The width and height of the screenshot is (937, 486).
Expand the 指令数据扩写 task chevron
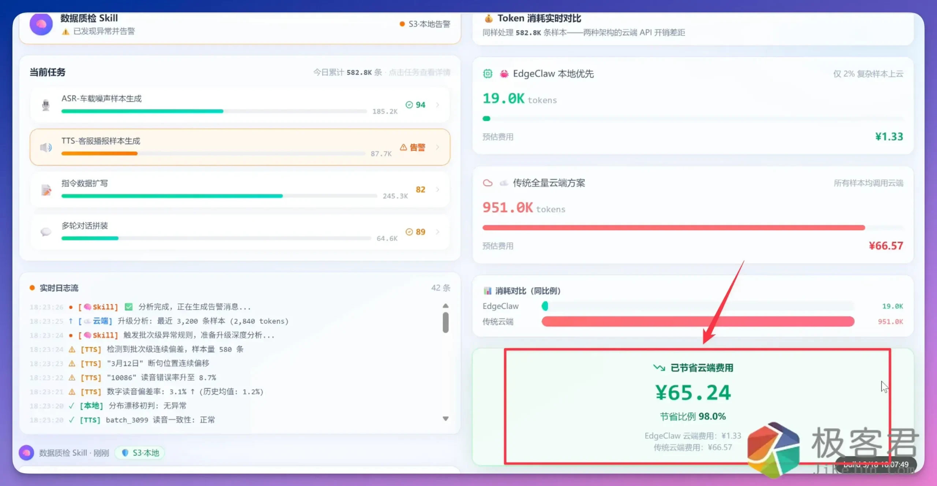tap(438, 190)
